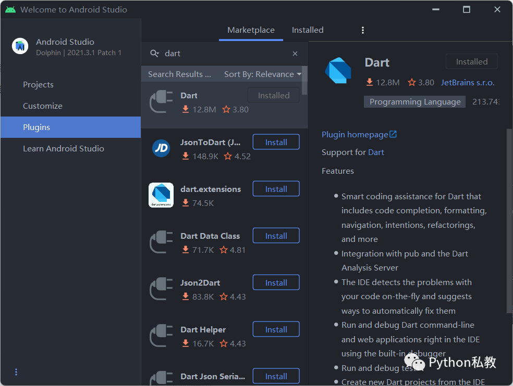The width and height of the screenshot is (513, 386).
Task: Click the Dart Data Class plug icon
Action: click(x=161, y=242)
